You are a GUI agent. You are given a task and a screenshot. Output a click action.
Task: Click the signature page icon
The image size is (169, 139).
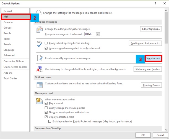tap(39, 58)
